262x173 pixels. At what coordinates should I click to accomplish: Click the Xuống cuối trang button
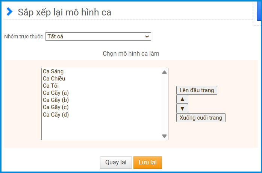pyautogui.click(x=201, y=118)
